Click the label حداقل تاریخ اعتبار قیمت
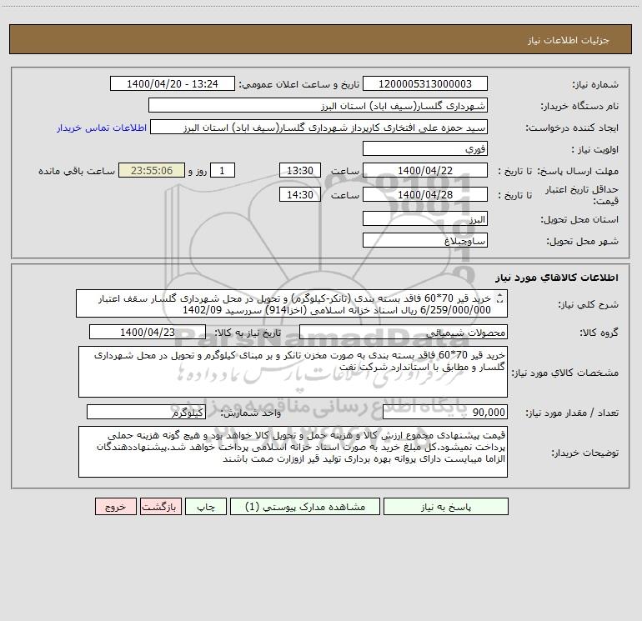Viewport: 642px width, 621px height. [582, 195]
